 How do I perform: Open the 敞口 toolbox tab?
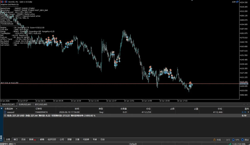[x=16, y=139]
